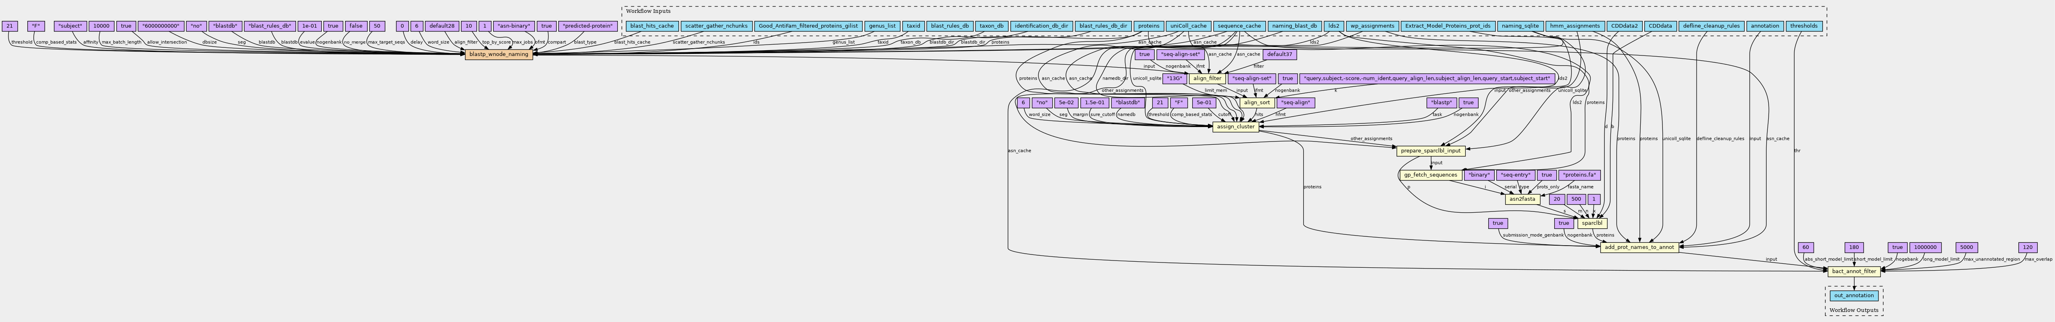Screen dimensions: 2055x322
Task: Click the 120 max_overlap value node
Action: click(2027, 247)
